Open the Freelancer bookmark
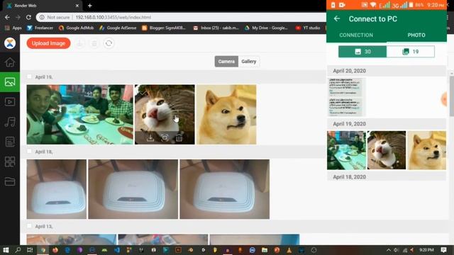Image resolution: width=454 pixels, height=255 pixels. point(40,28)
